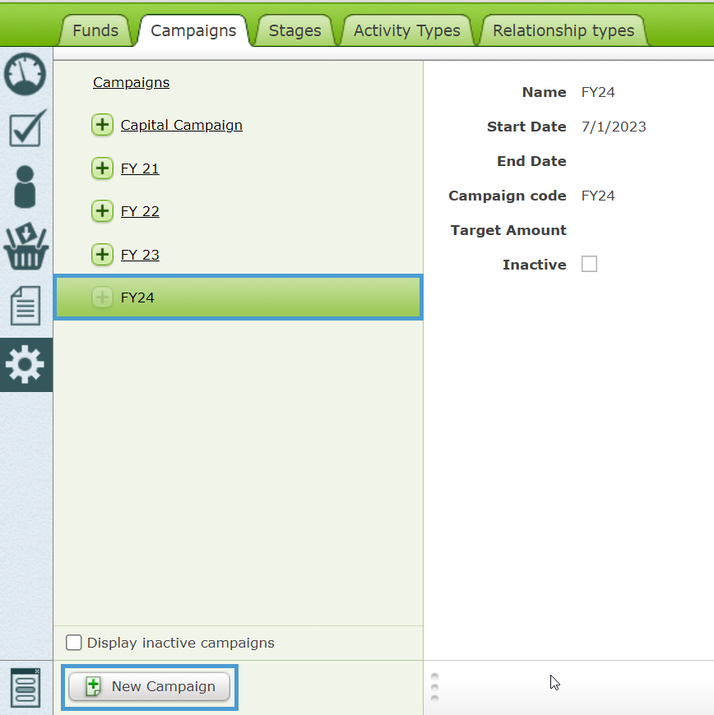
Task: Open the reports document icon
Action: (x=25, y=306)
